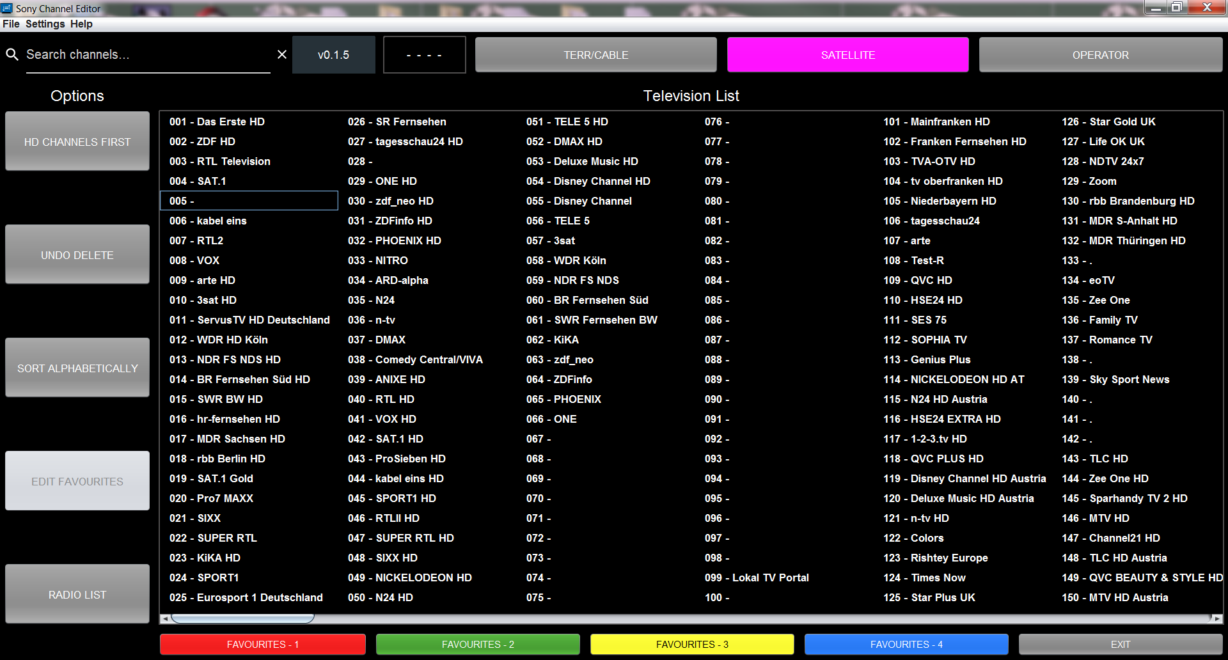Click the HD CHANNELS FIRST button
The height and width of the screenshot is (660, 1228).
tap(77, 141)
